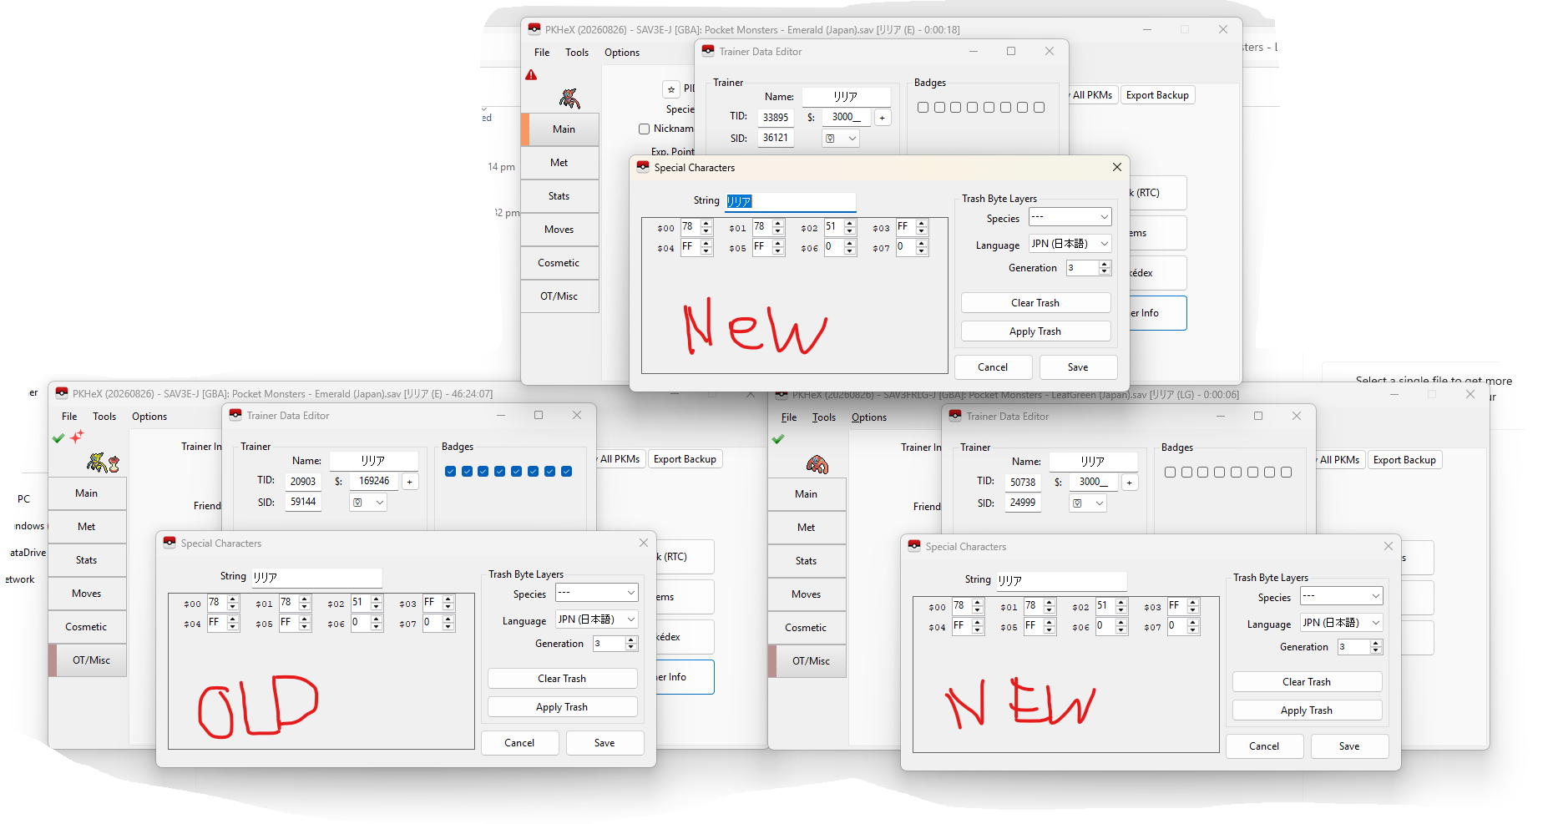Click Export Backup in Emerald 0:00:18 window
The height and width of the screenshot is (824, 1553).
[x=1157, y=95]
